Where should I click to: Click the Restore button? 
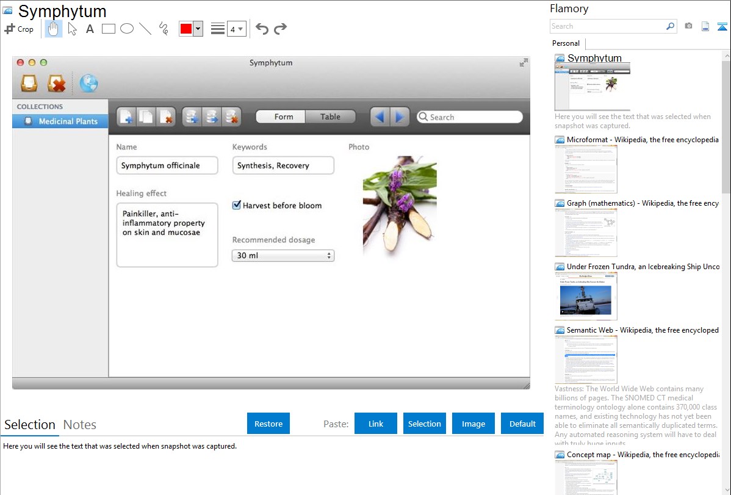(268, 424)
